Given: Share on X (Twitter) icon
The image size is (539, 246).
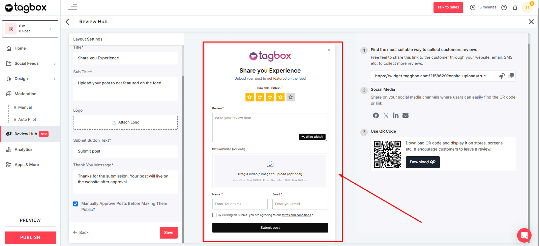Looking at the screenshot, I should click(386, 115).
